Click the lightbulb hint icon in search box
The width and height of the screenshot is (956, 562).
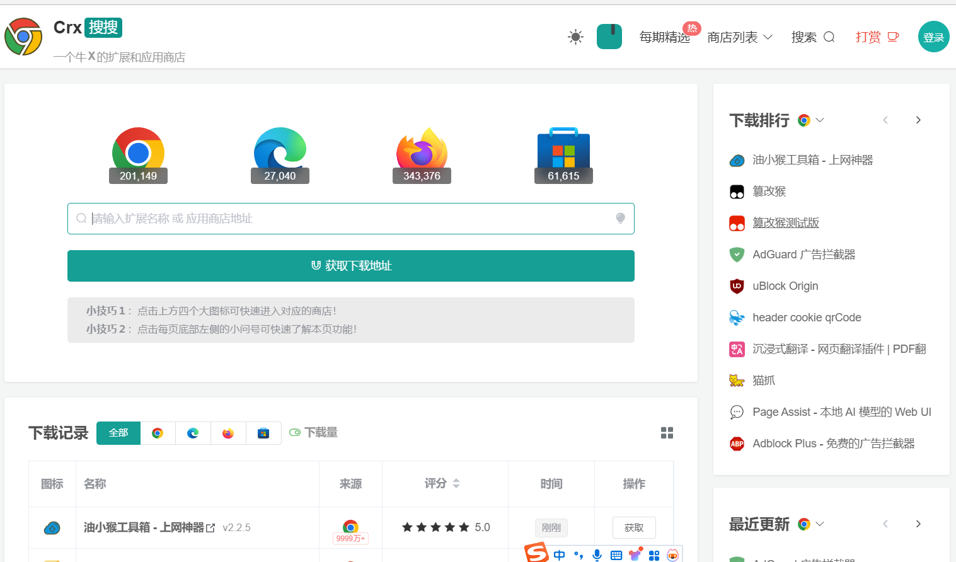click(x=620, y=219)
